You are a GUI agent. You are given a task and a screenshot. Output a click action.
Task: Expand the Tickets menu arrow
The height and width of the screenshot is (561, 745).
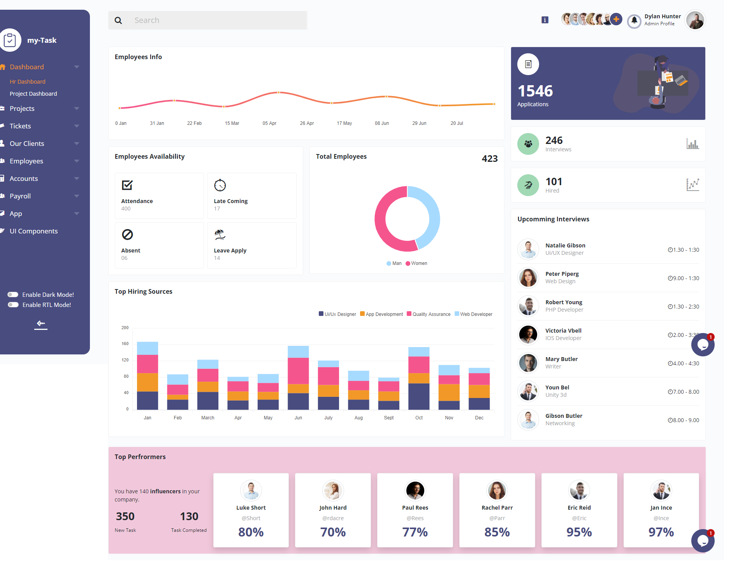coord(77,126)
